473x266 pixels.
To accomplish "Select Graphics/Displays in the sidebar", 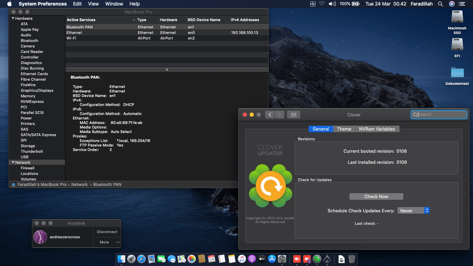I will [x=37, y=90].
